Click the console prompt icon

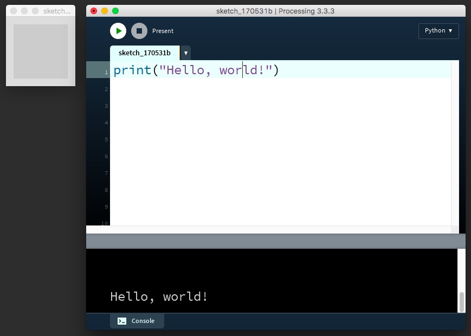[x=121, y=321]
